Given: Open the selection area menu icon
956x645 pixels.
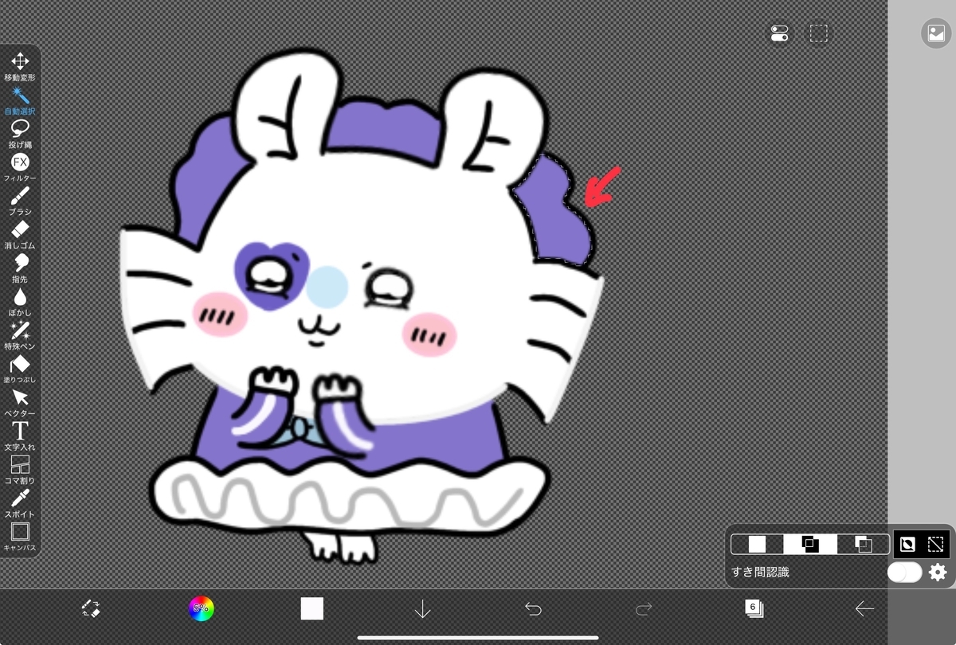Looking at the screenshot, I should [818, 33].
